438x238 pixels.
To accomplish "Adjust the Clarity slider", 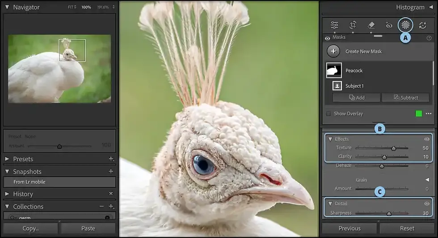I will (384, 157).
